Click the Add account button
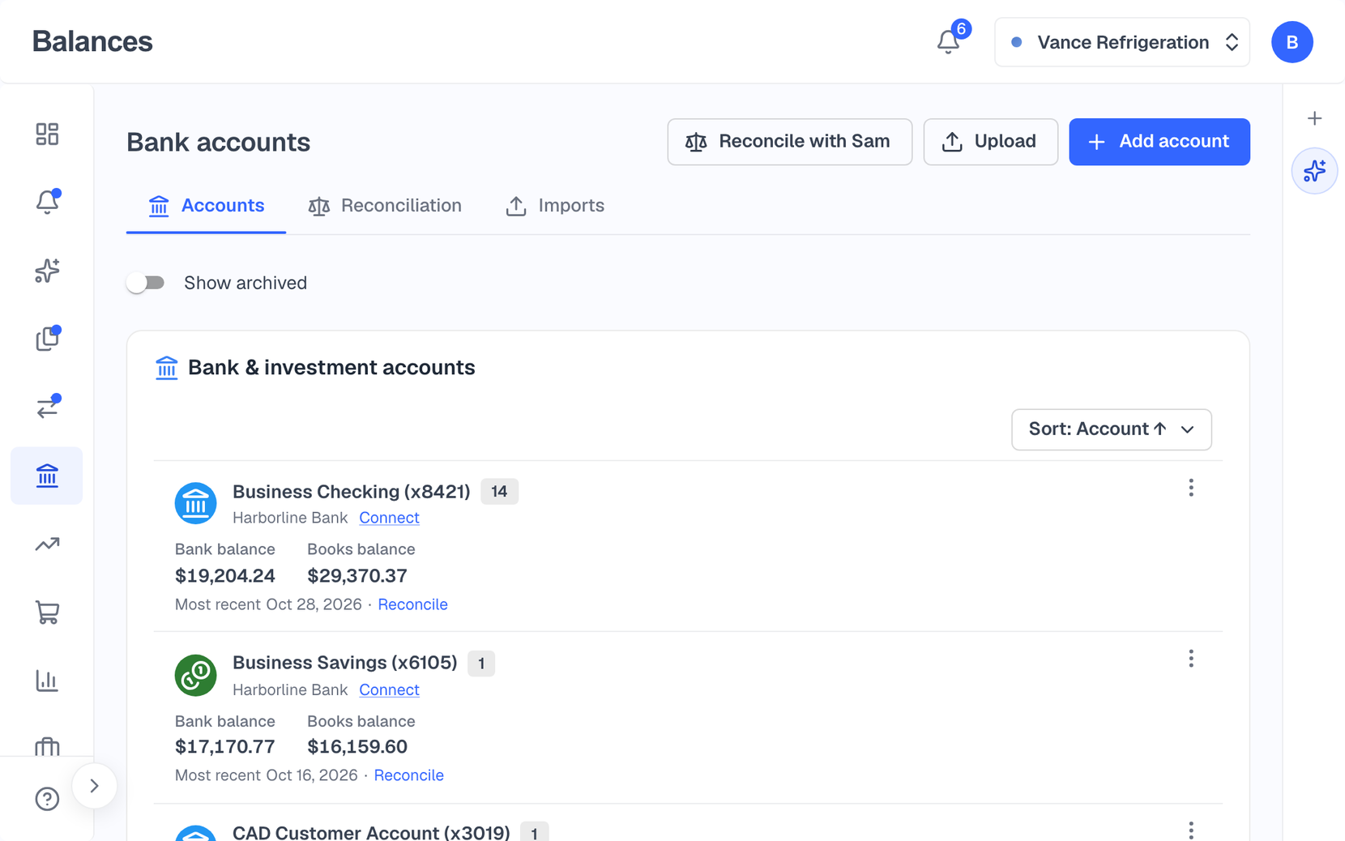 (1159, 142)
